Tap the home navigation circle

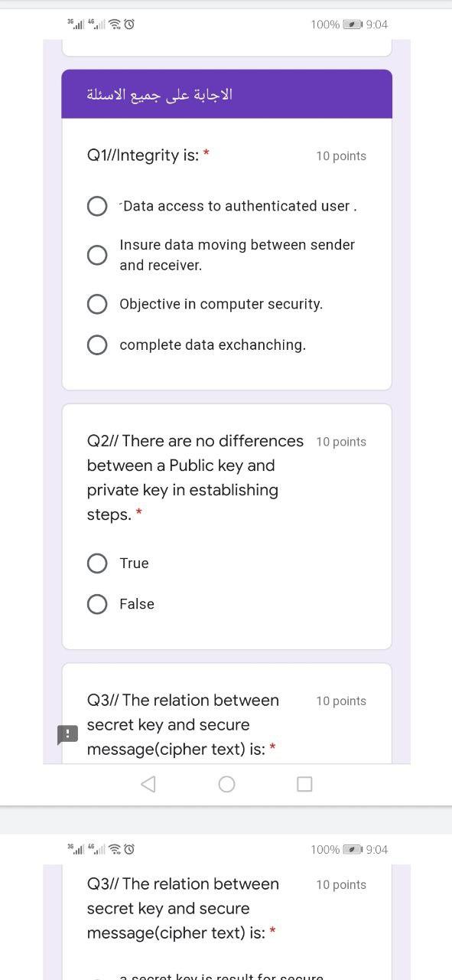pos(226,783)
